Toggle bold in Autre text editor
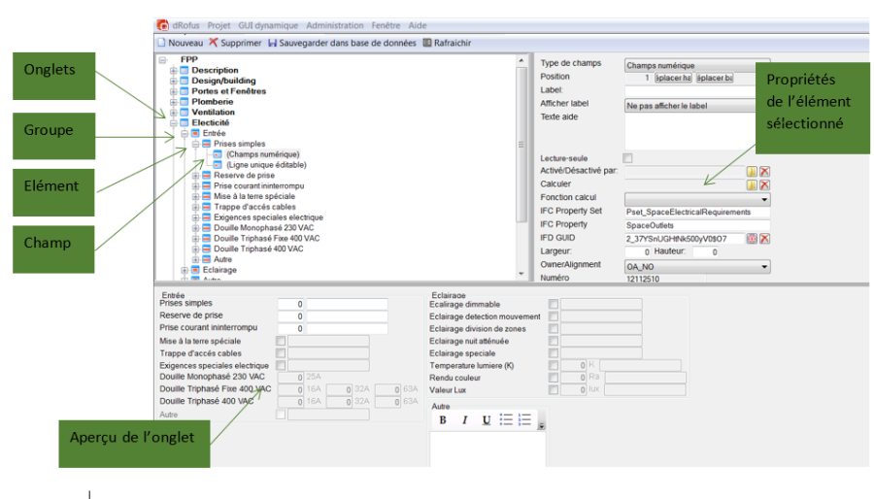The image size is (874, 499). tap(443, 420)
